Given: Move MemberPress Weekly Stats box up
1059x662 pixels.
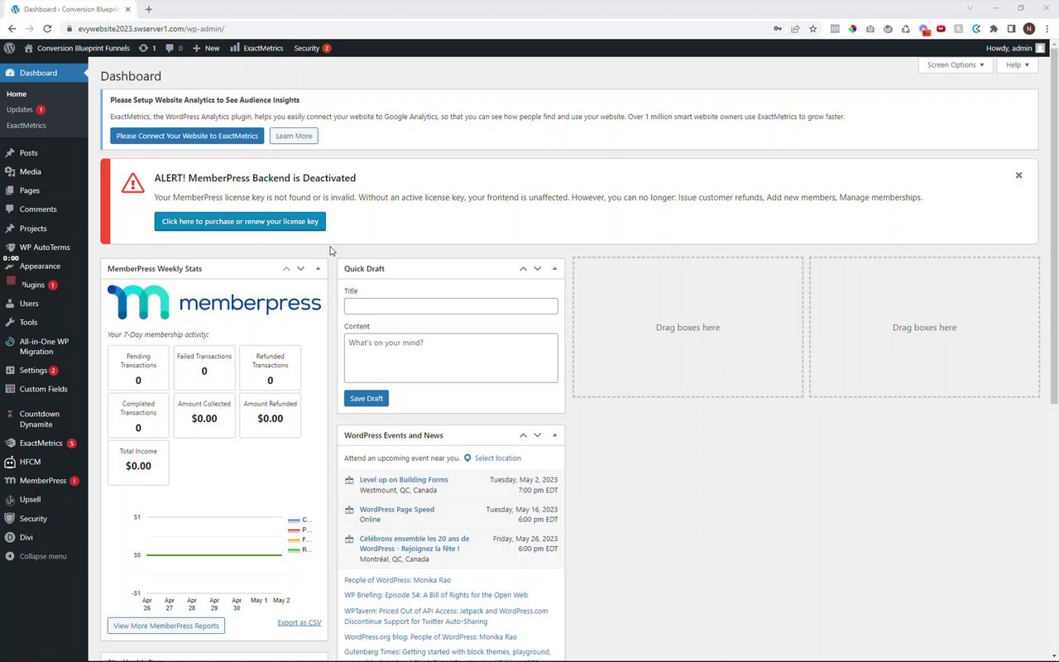Looking at the screenshot, I should click(x=286, y=269).
